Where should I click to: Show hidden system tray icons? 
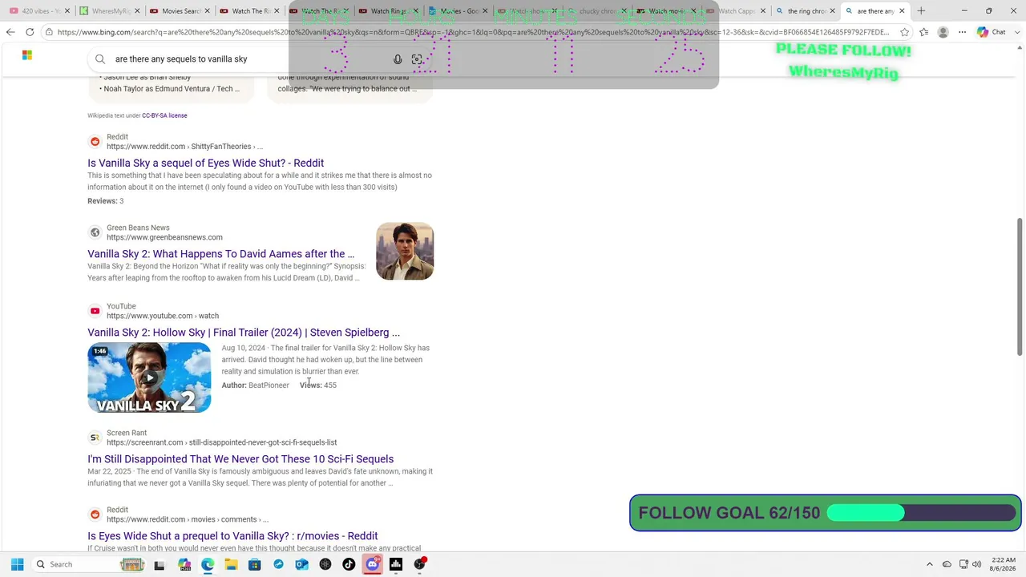click(930, 564)
